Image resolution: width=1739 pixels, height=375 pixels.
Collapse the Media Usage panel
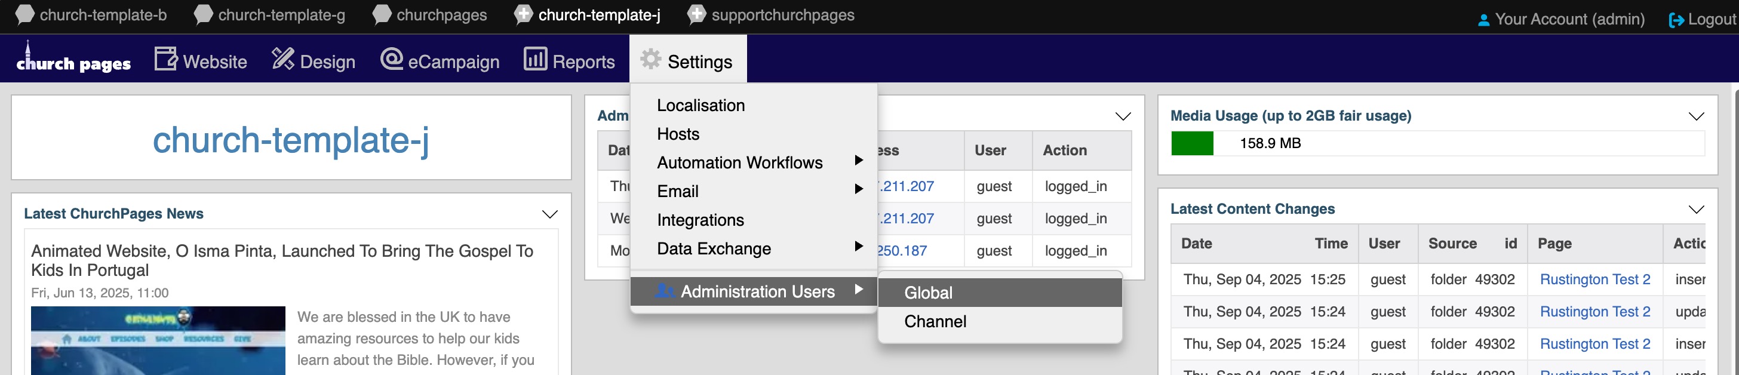[1696, 116]
